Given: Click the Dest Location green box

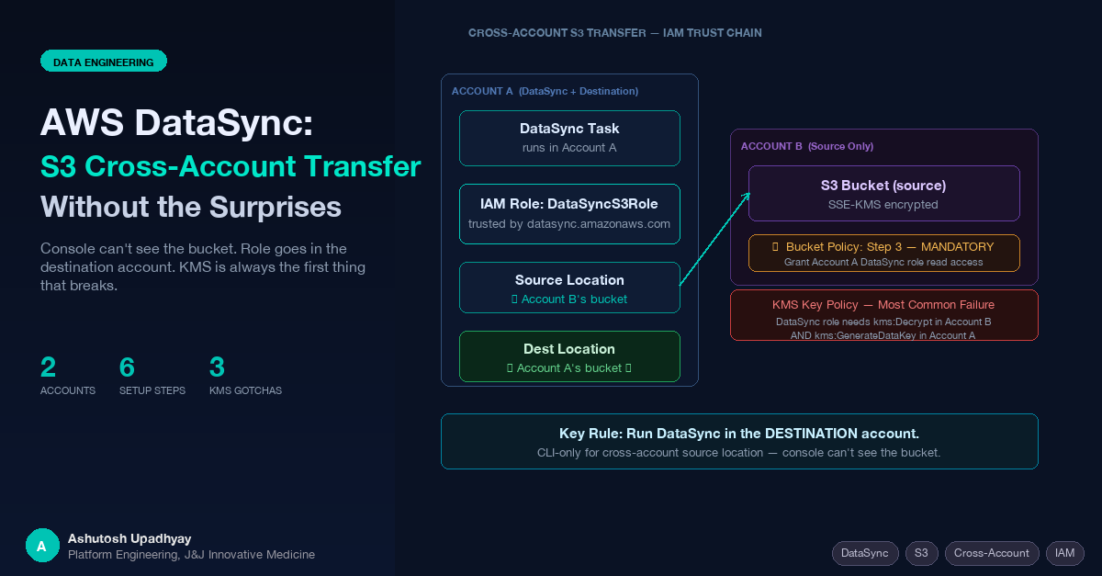Looking at the screenshot, I should (569, 356).
